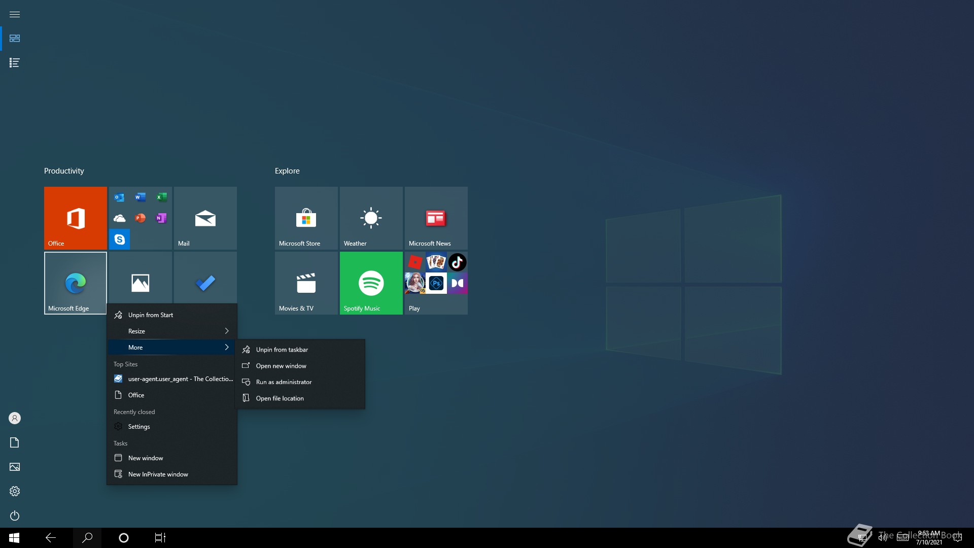The width and height of the screenshot is (974, 548).
Task: Open the Office tile
Action: pyautogui.click(x=76, y=218)
